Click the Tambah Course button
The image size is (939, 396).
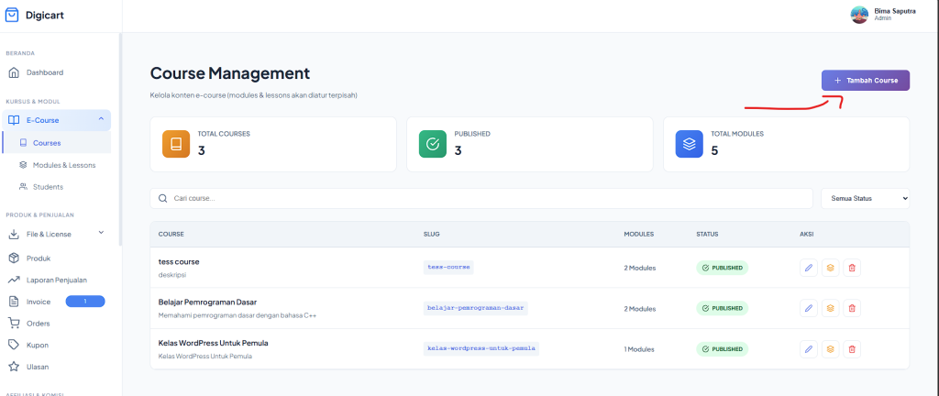click(865, 81)
